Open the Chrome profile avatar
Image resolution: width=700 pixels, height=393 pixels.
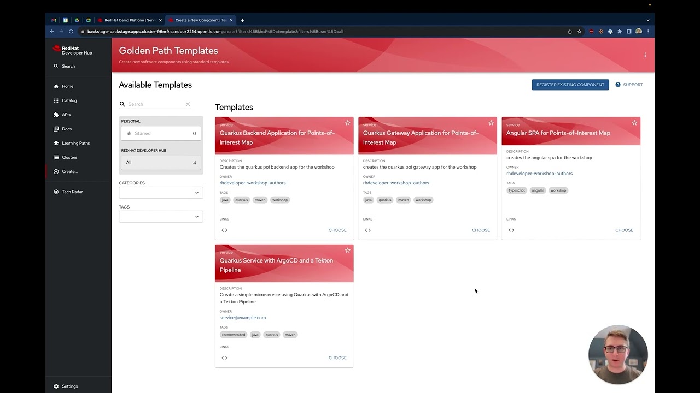pos(638,31)
